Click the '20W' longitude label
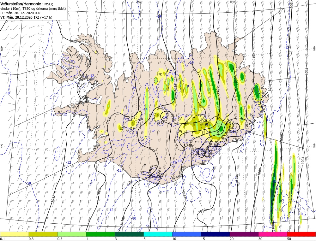Viewport: 316px width, 241px height. point(138,1)
